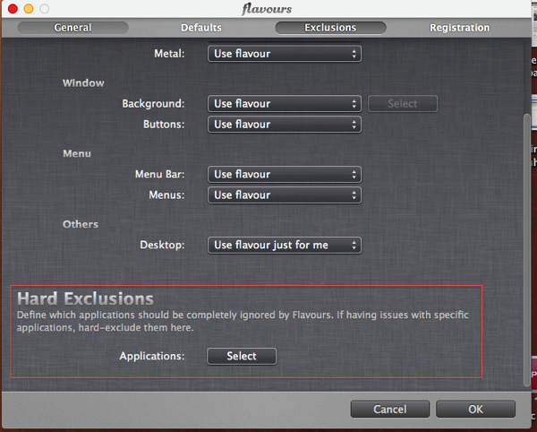Screen dimensions: 537x432
Task: Open the Buttons dropdown
Action: tap(285, 125)
